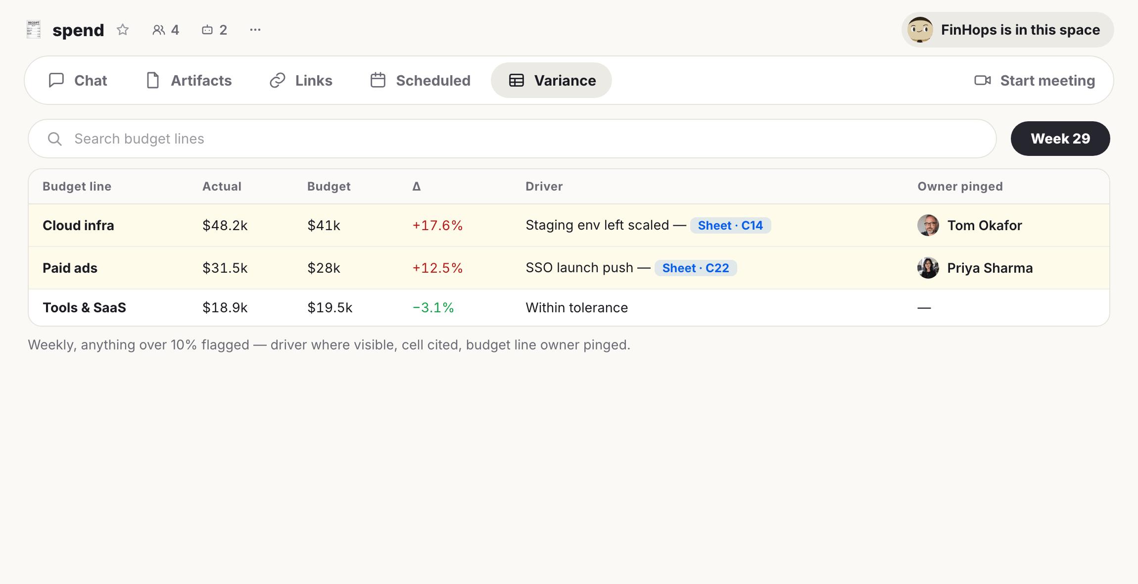Select the Priya Sharma owner name
Viewport: 1138px width, 584px height.
(990, 268)
